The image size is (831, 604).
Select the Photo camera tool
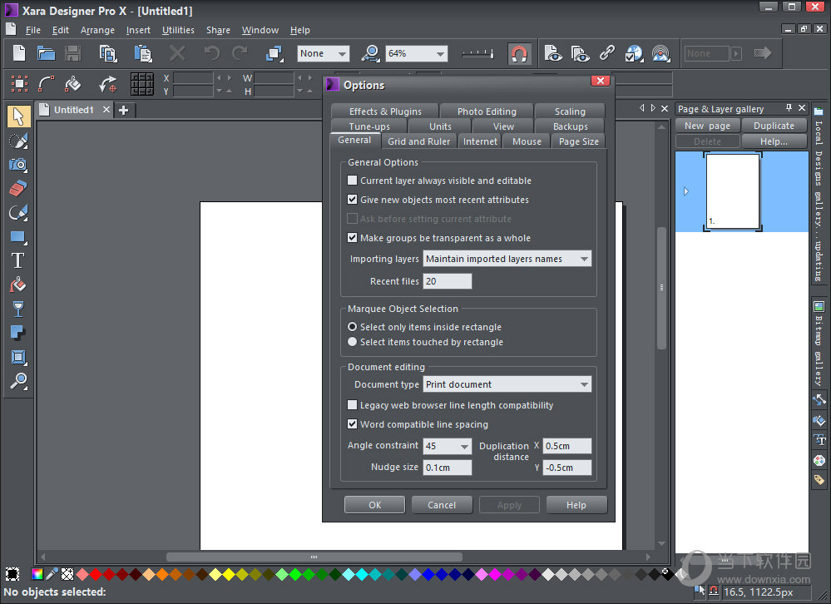point(18,165)
